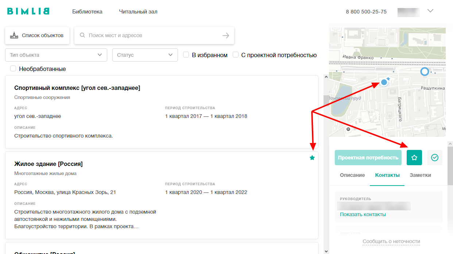The image size is (453, 254).
Task: Click Спортивные сооружения category text
Action: 42,97
